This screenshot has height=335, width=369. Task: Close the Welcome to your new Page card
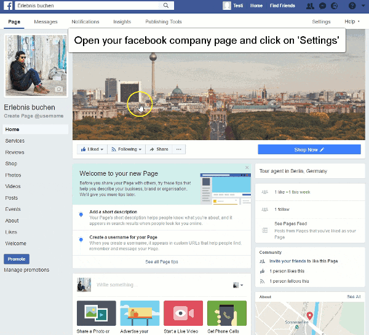[x=247, y=167]
